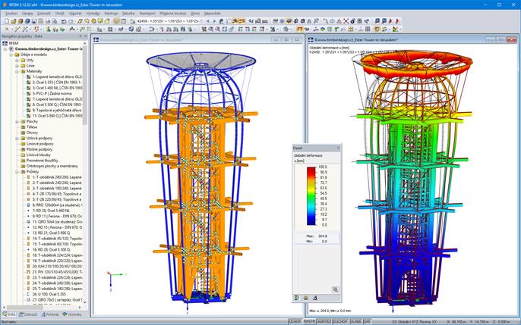The width and height of the screenshot is (521, 325).
Task: Click the red X icon in toolbar
Action: tap(346, 21)
